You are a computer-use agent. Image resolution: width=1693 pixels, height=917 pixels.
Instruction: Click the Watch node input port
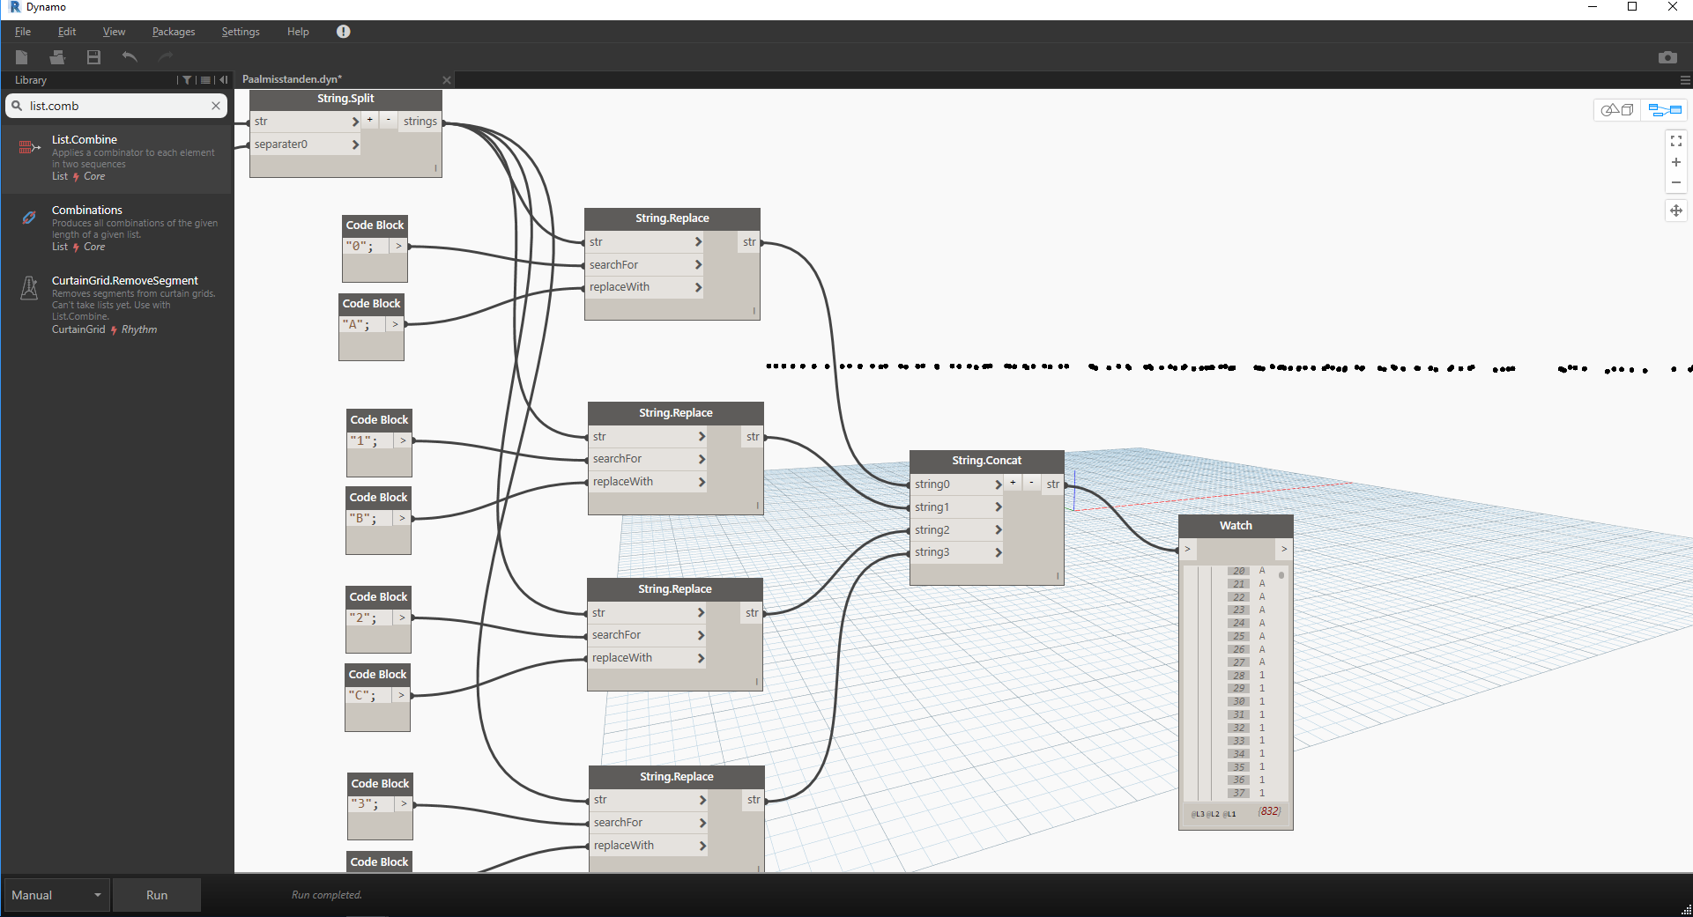(1188, 550)
